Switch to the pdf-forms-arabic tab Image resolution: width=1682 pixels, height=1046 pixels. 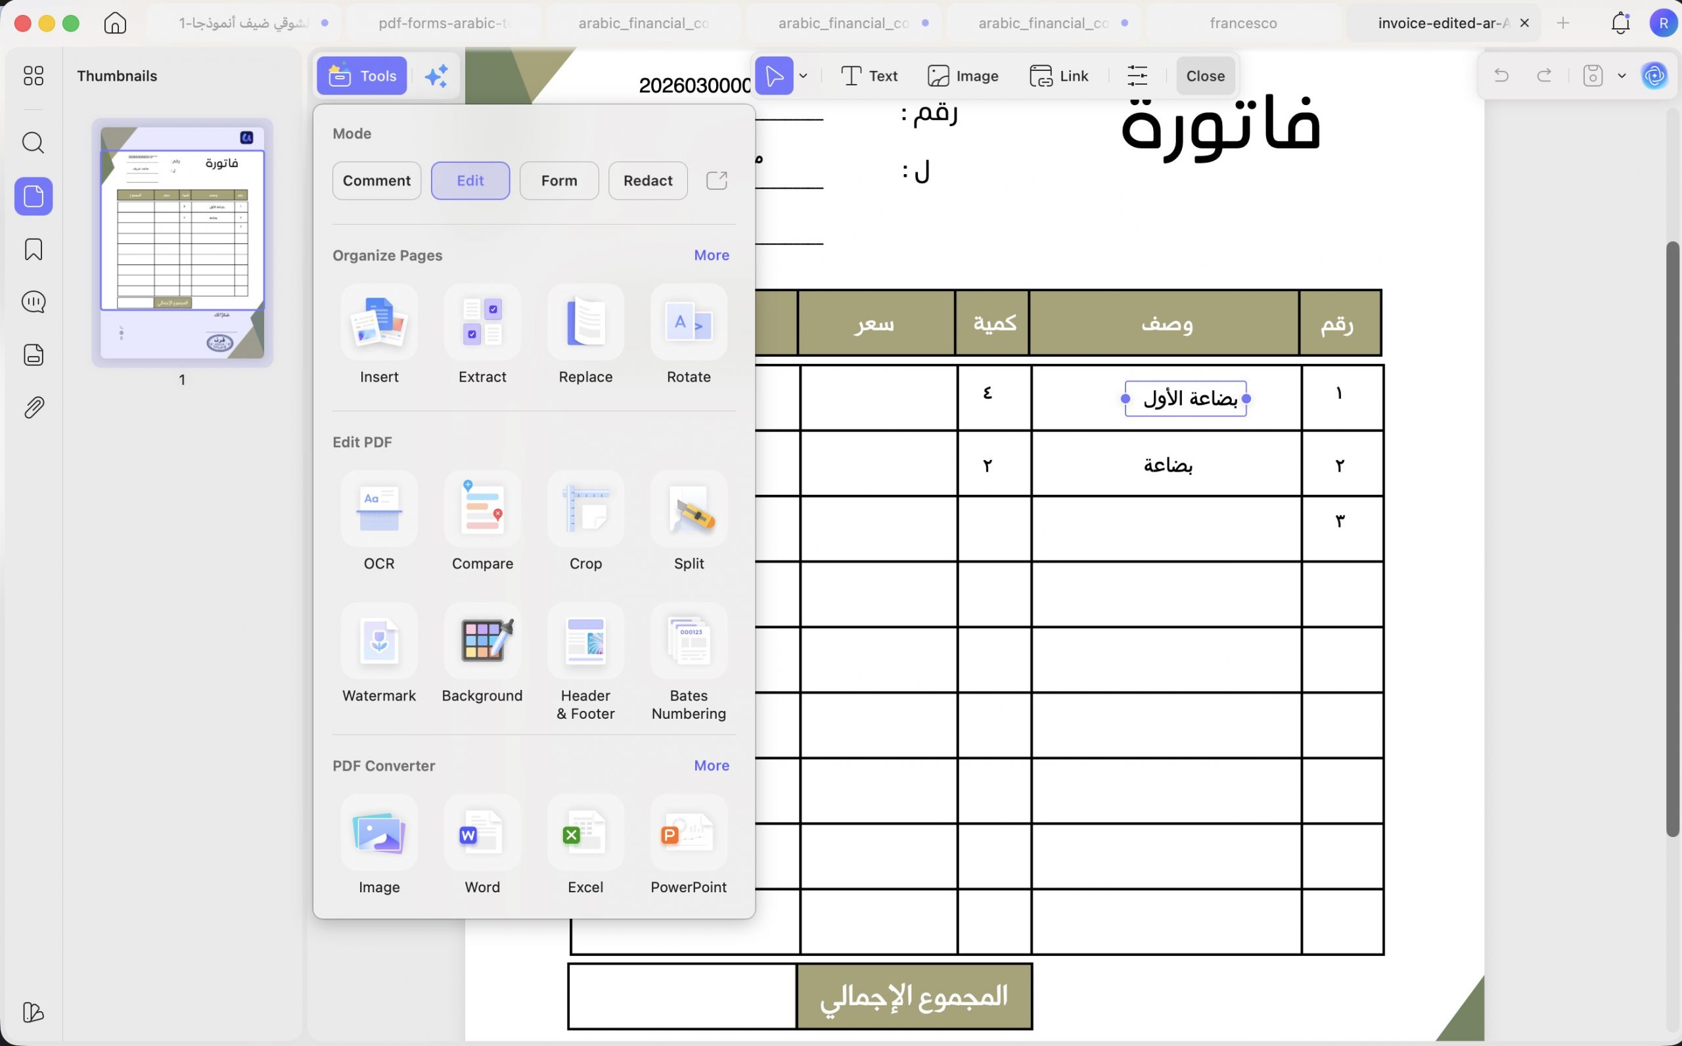pyautogui.click(x=444, y=23)
